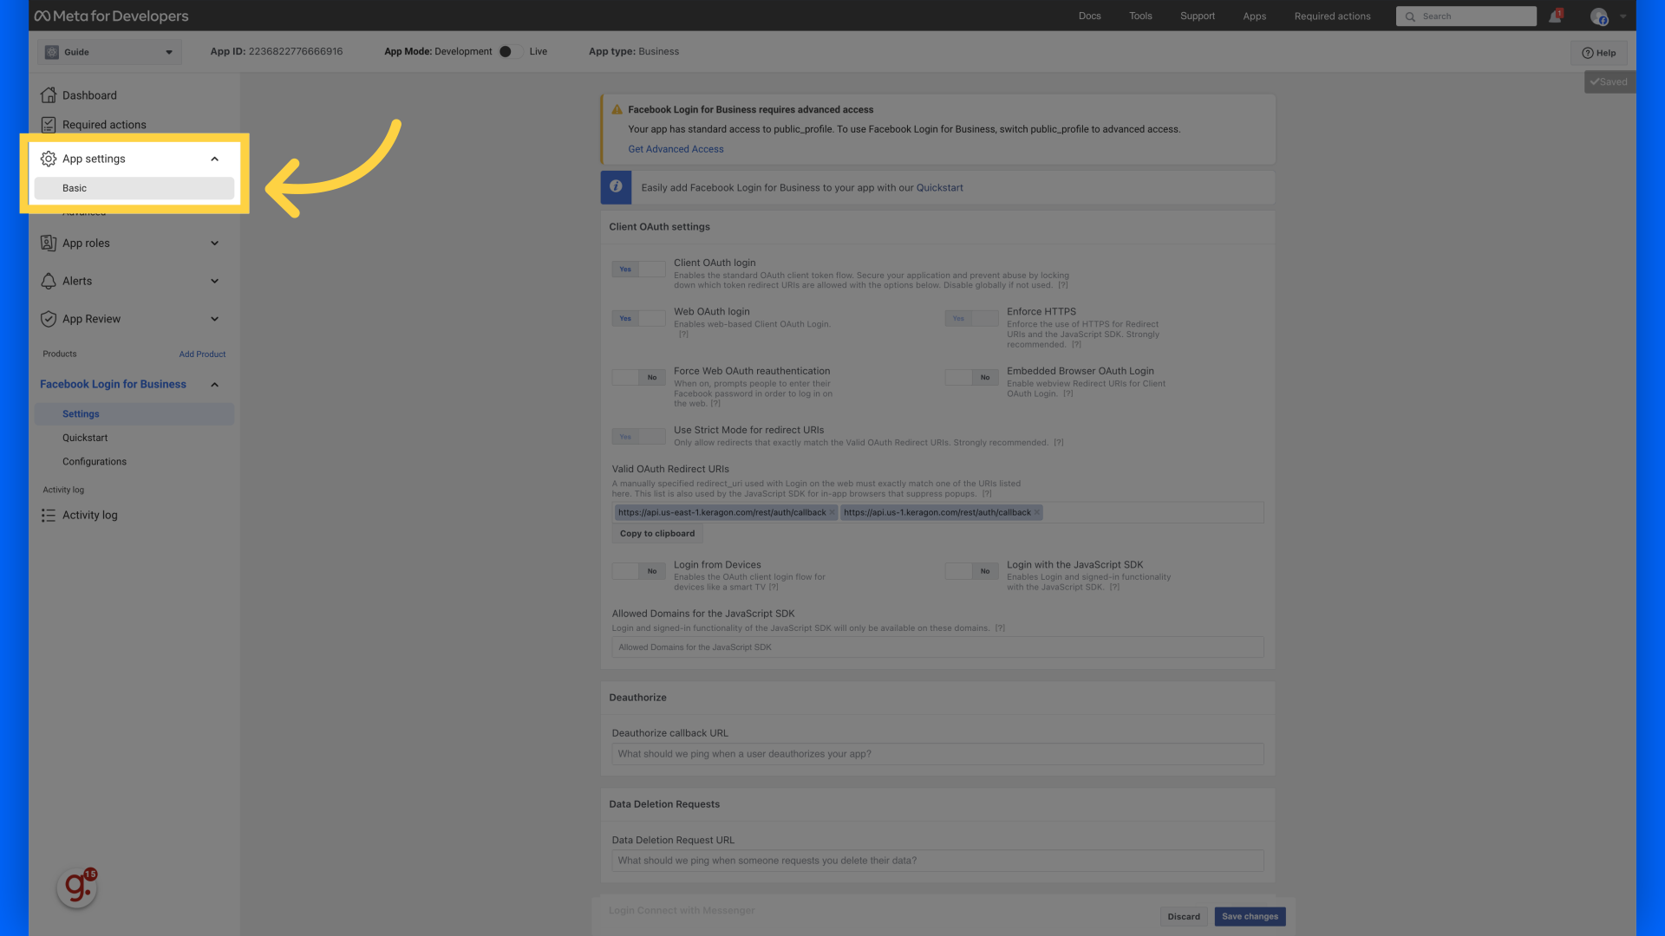Click the search magnifier icon
Viewport: 1665px width, 936px height.
click(1410, 16)
